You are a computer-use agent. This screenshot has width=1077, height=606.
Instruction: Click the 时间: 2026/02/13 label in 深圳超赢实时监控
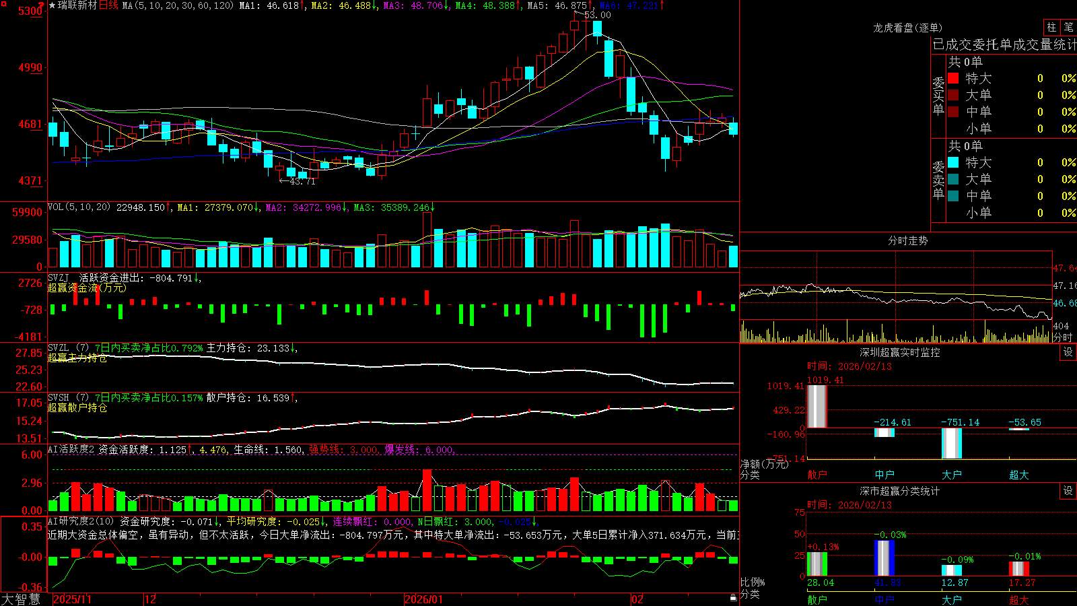849,366
